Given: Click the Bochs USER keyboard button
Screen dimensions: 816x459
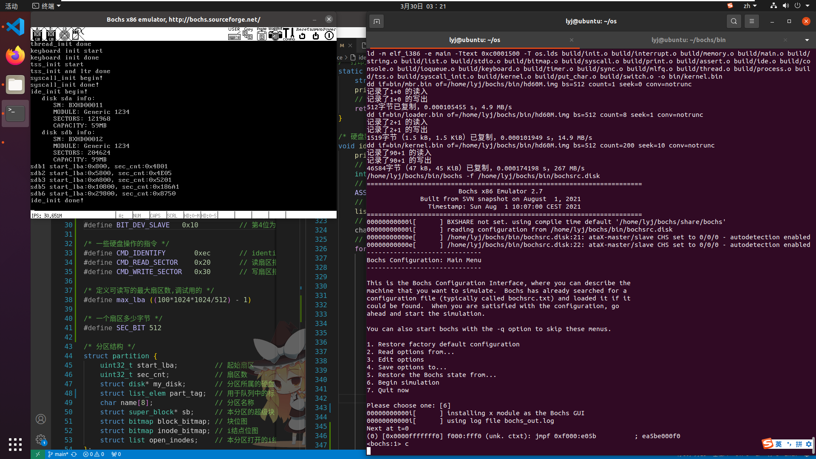Looking at the screenshot, I should [x=234, y=34].
